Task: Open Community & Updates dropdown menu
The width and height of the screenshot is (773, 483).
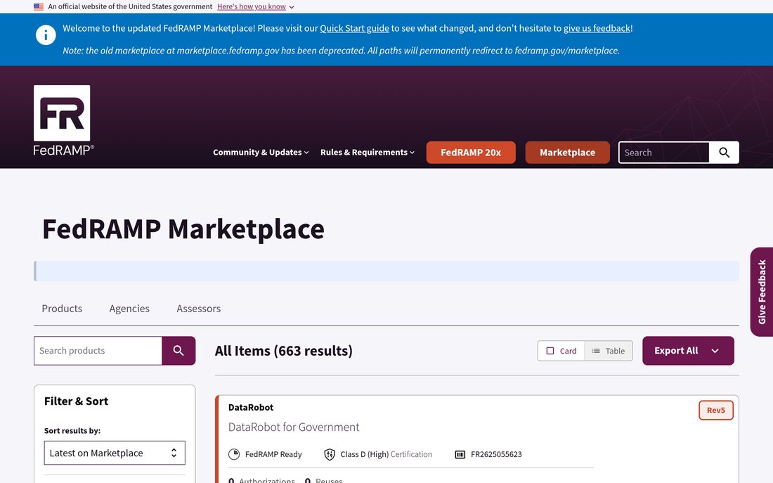Action: pyautogui.click(x=261, y=153)
